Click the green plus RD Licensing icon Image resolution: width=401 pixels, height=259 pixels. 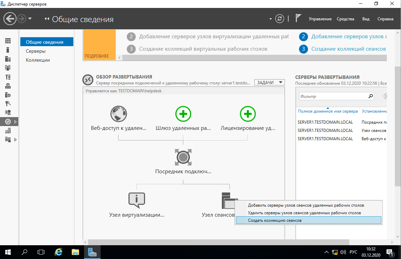tap(248, 114)
